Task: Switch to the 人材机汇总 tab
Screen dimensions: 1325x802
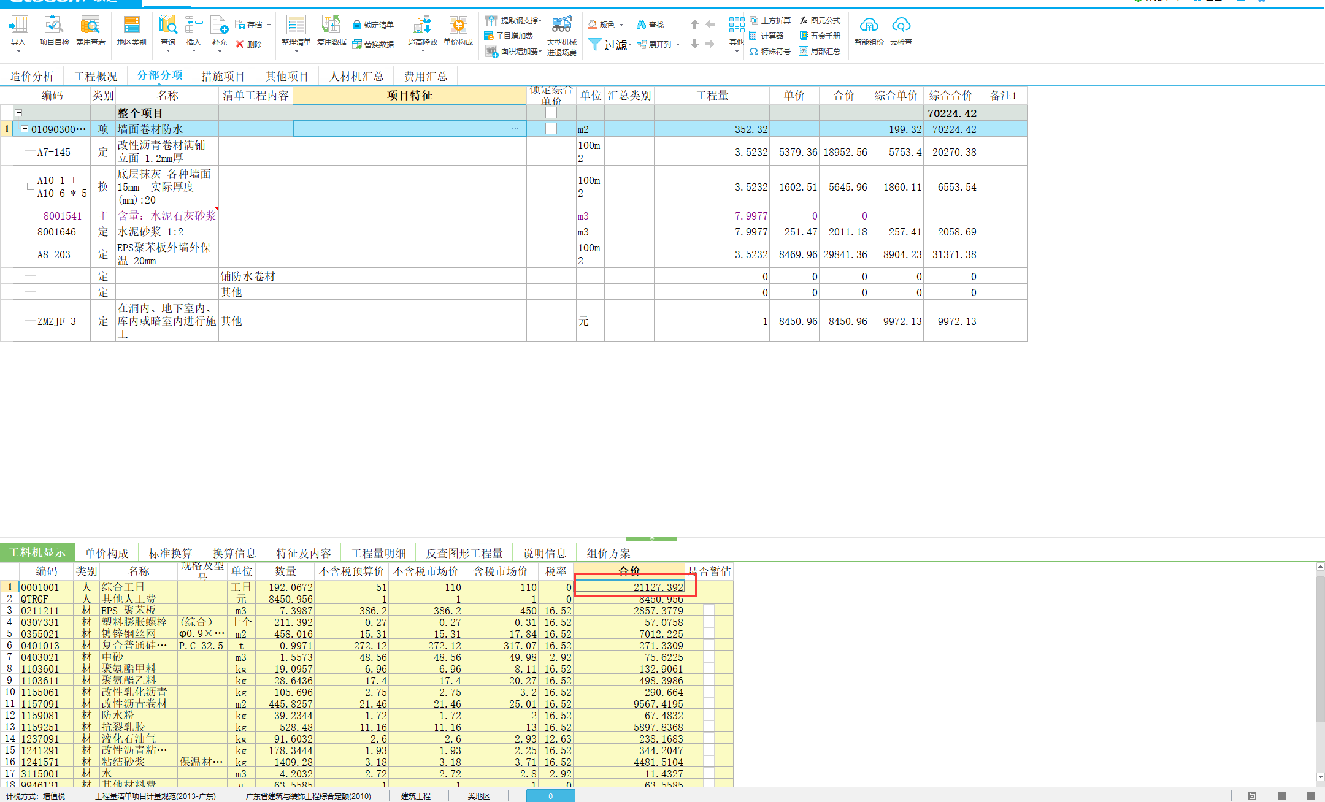Action: pos(356,76)
